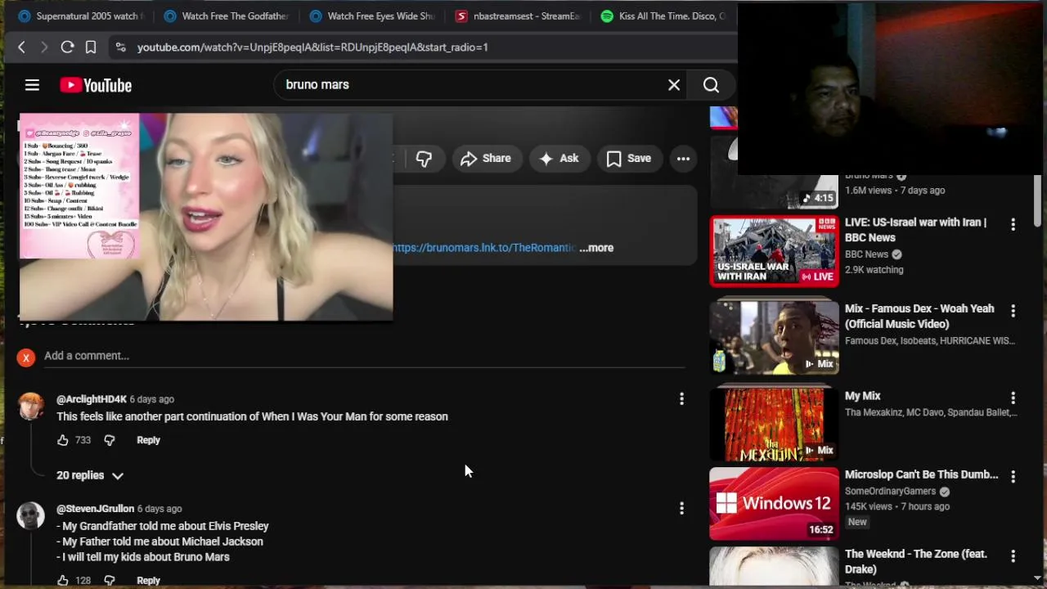Open LIVE: US-Israel war with Iran title
The height and width of the screenshot is (589, 1047).
point(915,230)
